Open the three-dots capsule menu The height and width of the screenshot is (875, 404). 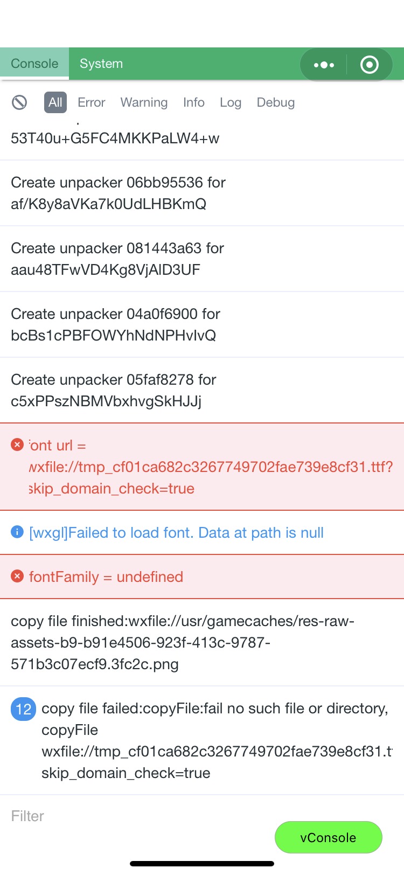[x=324, y=65]
